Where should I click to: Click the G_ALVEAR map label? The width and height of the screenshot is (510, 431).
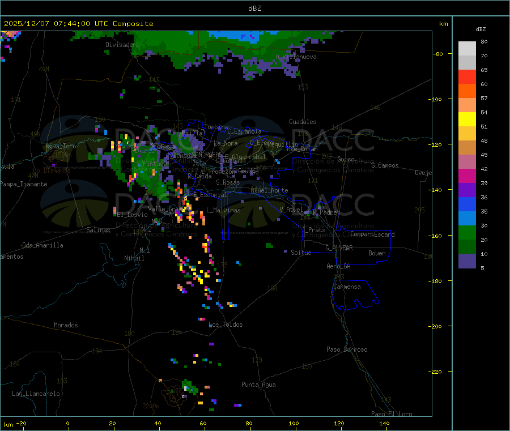tap(339, 248)
